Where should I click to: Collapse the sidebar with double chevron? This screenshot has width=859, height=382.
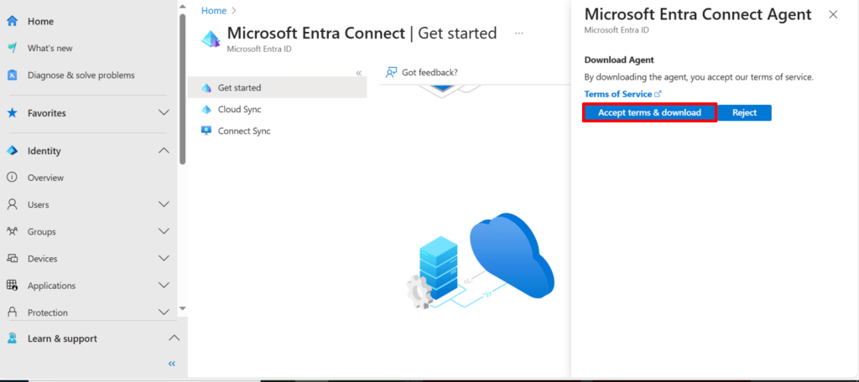(x=171, y=364)
